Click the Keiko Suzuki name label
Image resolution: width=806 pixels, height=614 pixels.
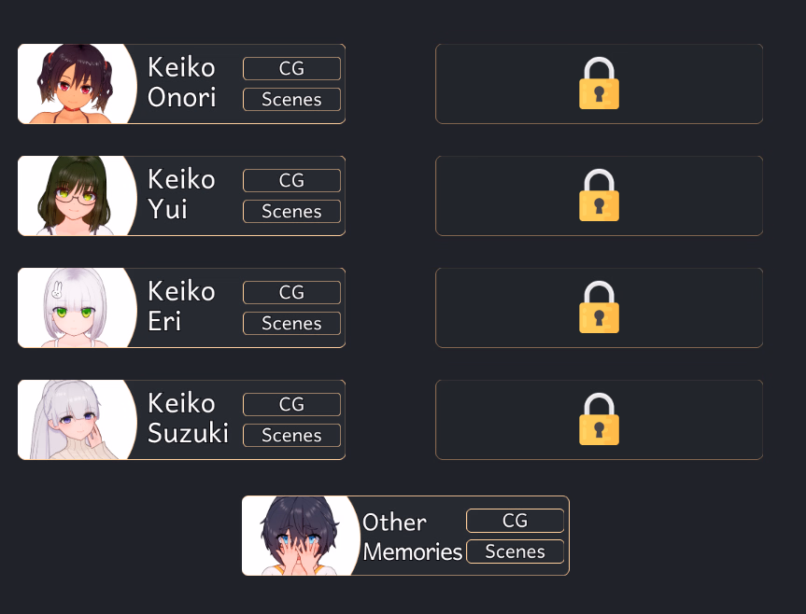[x=188, y=418]
